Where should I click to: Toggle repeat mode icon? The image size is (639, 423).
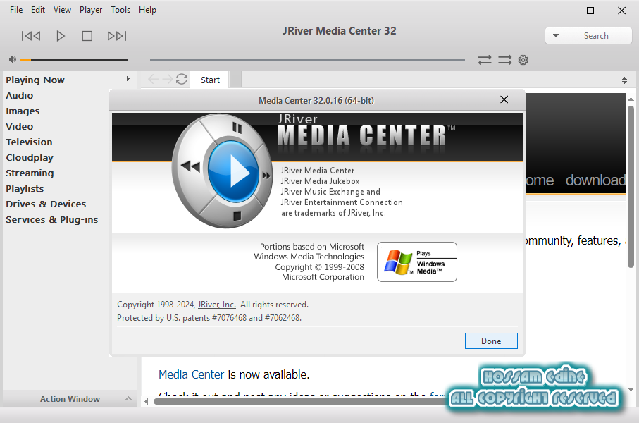click(x=485, y=60)
